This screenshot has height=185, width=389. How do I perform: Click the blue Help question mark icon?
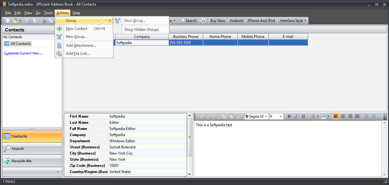[x=203, y=21]
